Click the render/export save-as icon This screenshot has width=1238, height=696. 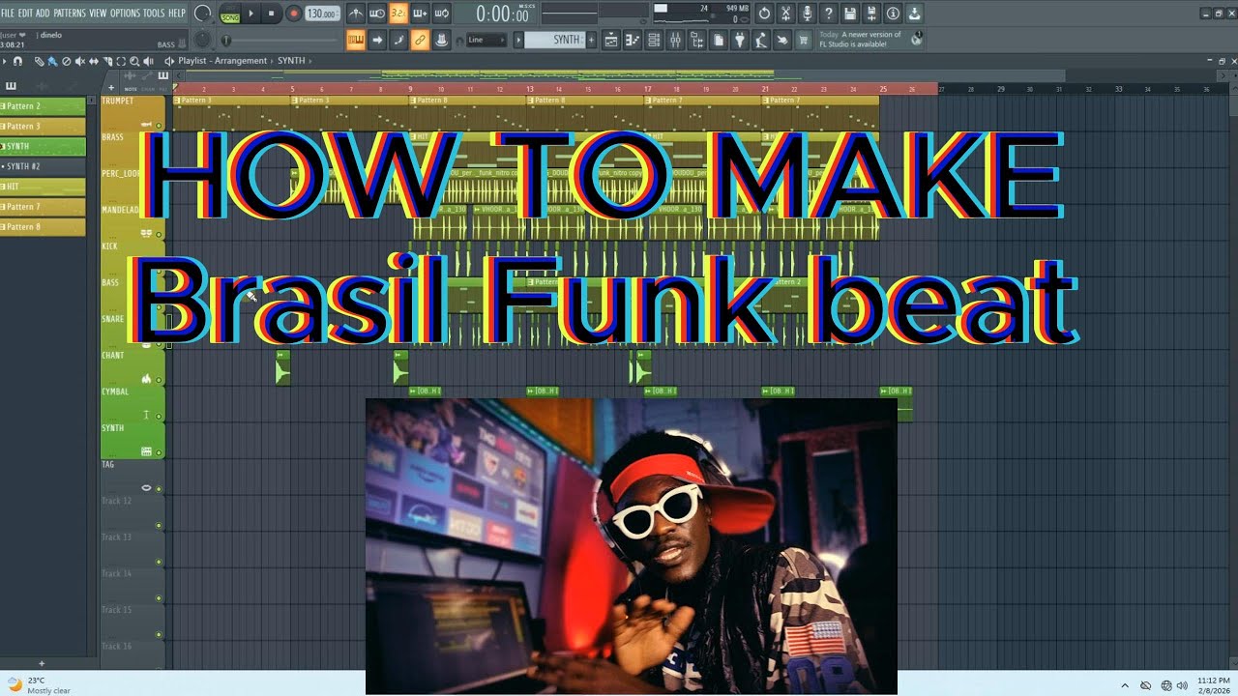pos(871,14)
